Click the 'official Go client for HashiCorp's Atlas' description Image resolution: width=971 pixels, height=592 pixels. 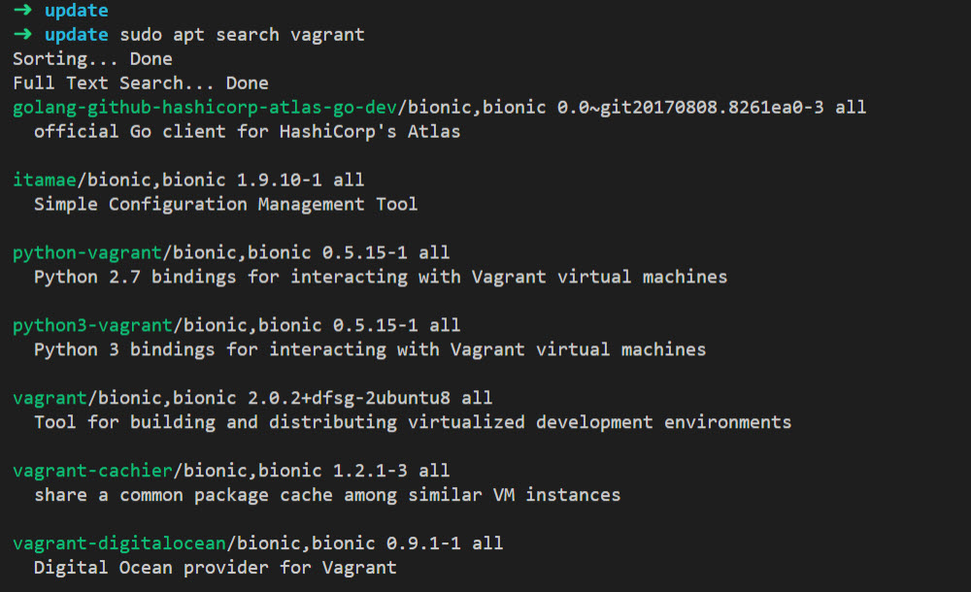[247, 131]
